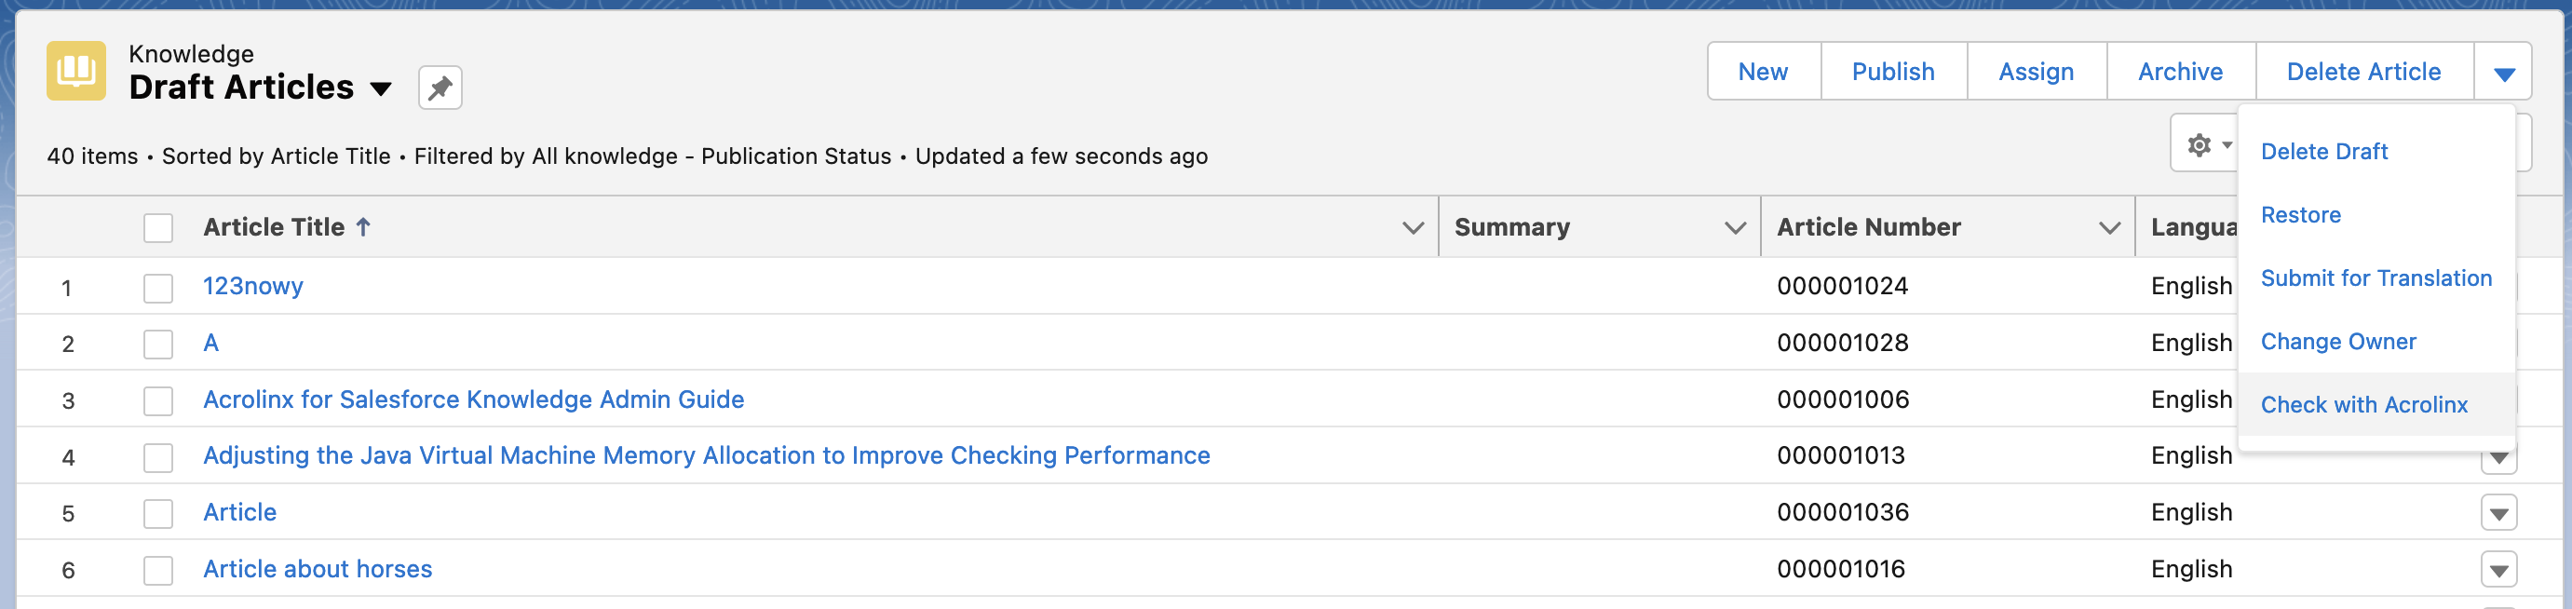This screenshot has width=2572, height=609.
Task: Select Submit for Translation menu option
Action: click(x=2376, y=277)
